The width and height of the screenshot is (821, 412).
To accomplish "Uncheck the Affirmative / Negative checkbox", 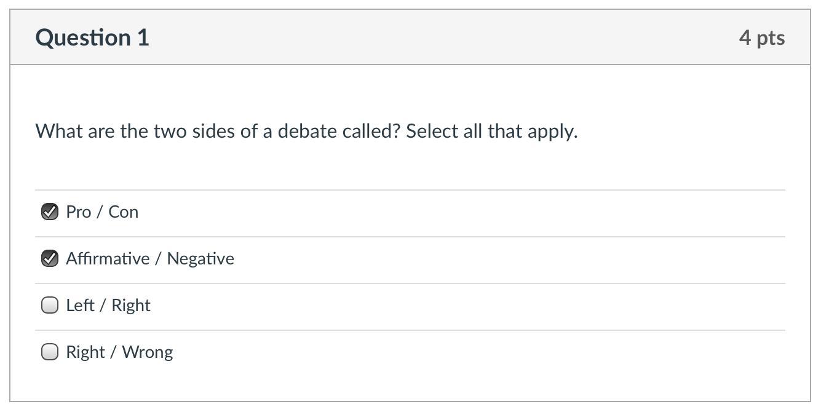I will [50, 258].
